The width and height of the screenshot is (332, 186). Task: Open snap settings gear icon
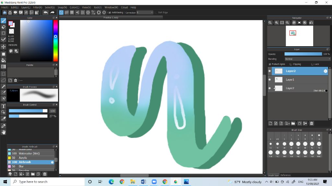click(x=104, y=13)
